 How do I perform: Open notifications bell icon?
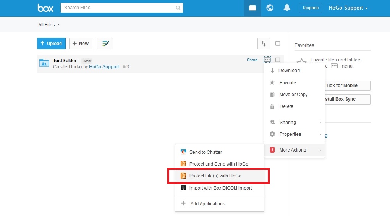[287, 8]
